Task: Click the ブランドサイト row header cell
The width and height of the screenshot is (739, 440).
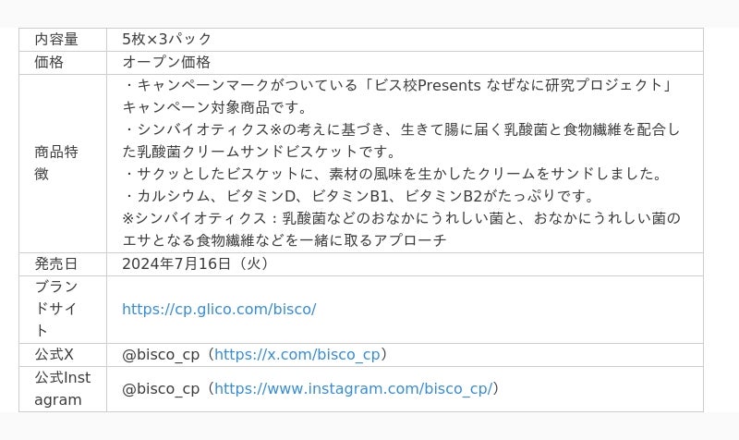Action: (x=56, y=309)
